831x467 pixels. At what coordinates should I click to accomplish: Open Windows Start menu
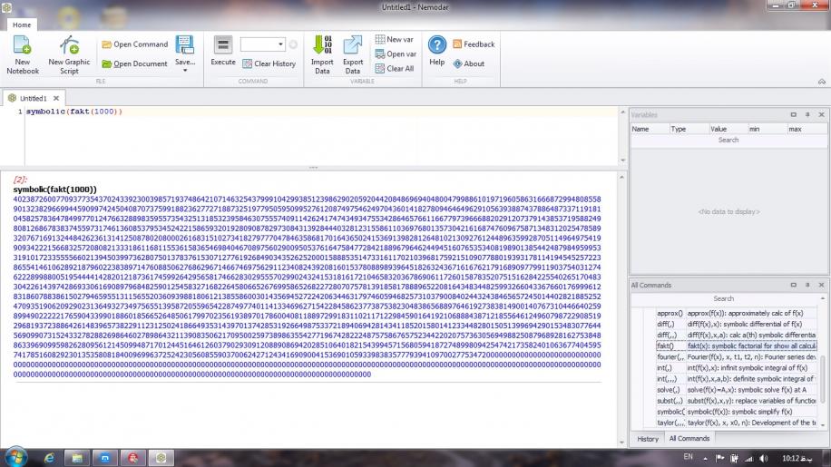(x=15, y=456)
